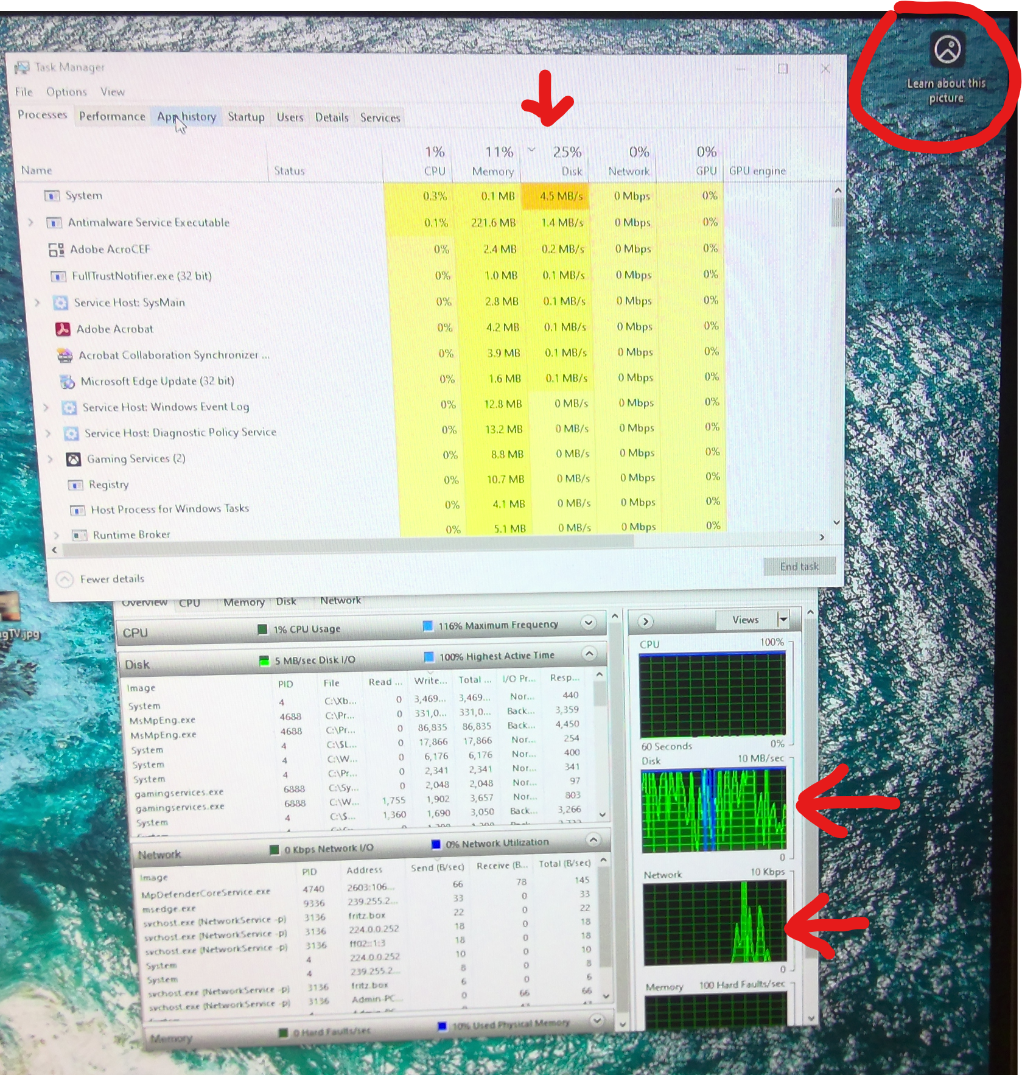Open the Memory tab in Resource Monitor

click(243, 602)
